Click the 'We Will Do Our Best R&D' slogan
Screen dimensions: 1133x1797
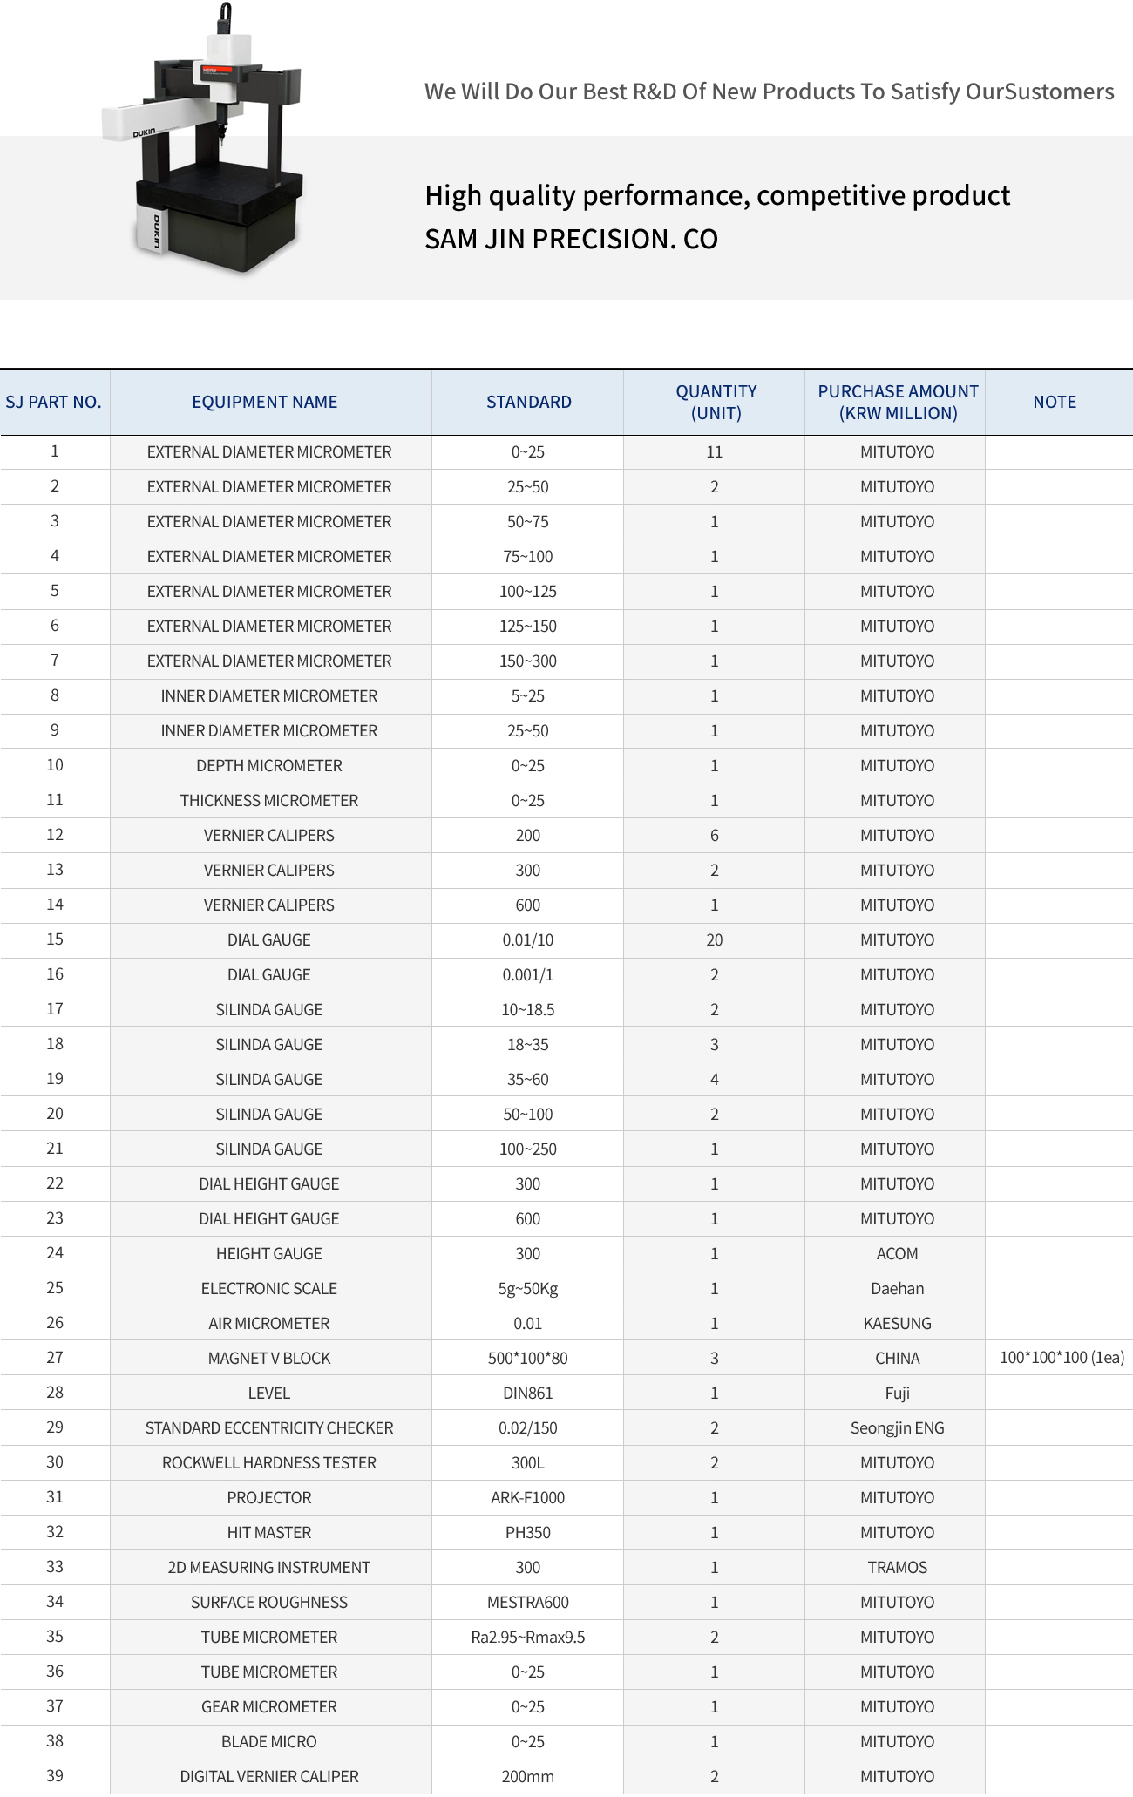point(769,92)
